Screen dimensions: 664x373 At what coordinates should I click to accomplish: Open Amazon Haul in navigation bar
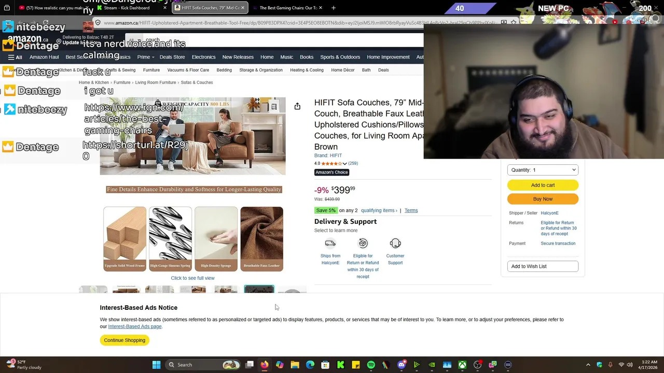click(44, 57)
